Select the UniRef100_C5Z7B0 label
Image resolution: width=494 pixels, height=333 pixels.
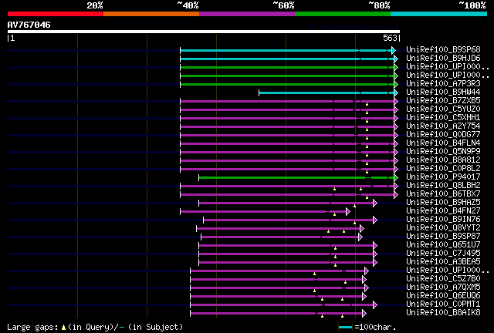443,279
